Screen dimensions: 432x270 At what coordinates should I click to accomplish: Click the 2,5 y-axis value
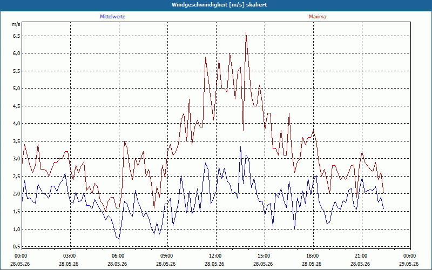tap(17, 177)
